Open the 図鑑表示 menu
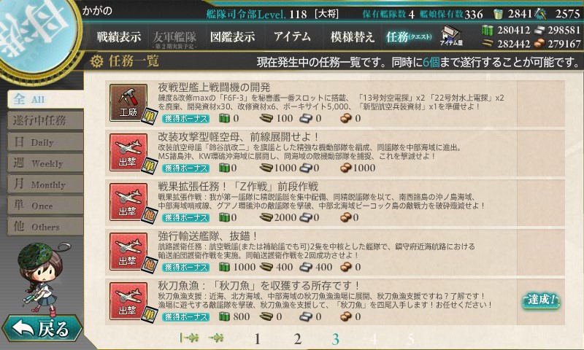The width and height of the screenshot is (584, 350). coord(232,36)
